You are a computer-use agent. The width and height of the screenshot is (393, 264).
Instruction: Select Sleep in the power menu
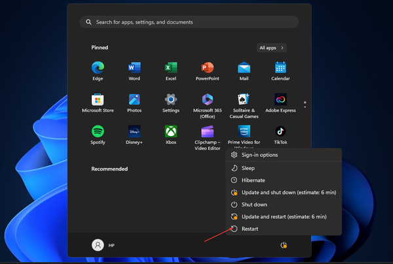tap(284, 168)
